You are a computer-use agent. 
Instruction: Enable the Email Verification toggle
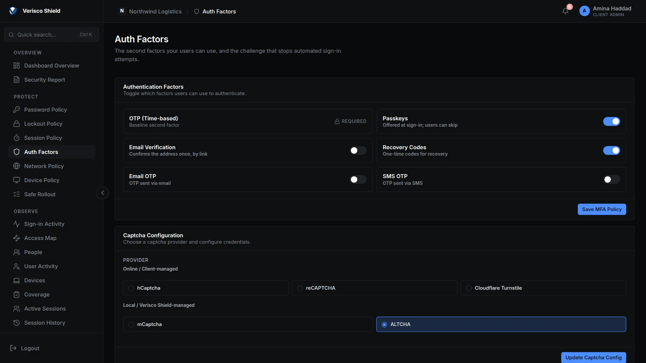click(x=358, y=151)
